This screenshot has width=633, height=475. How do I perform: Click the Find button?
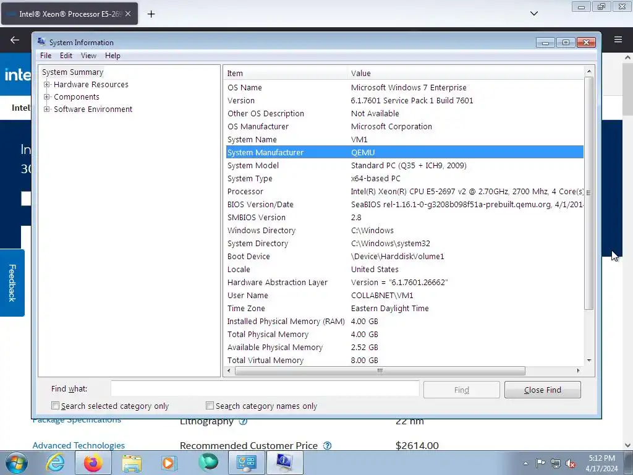[x=461, y=390]
